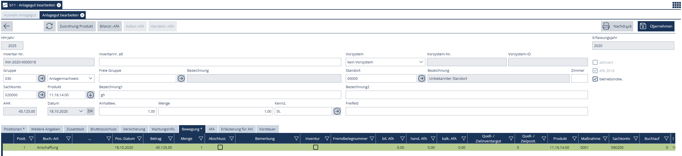Screen dimensions: 682x156
Task: Click the arrow button next to Standort 00000
Action: (422, 78)
